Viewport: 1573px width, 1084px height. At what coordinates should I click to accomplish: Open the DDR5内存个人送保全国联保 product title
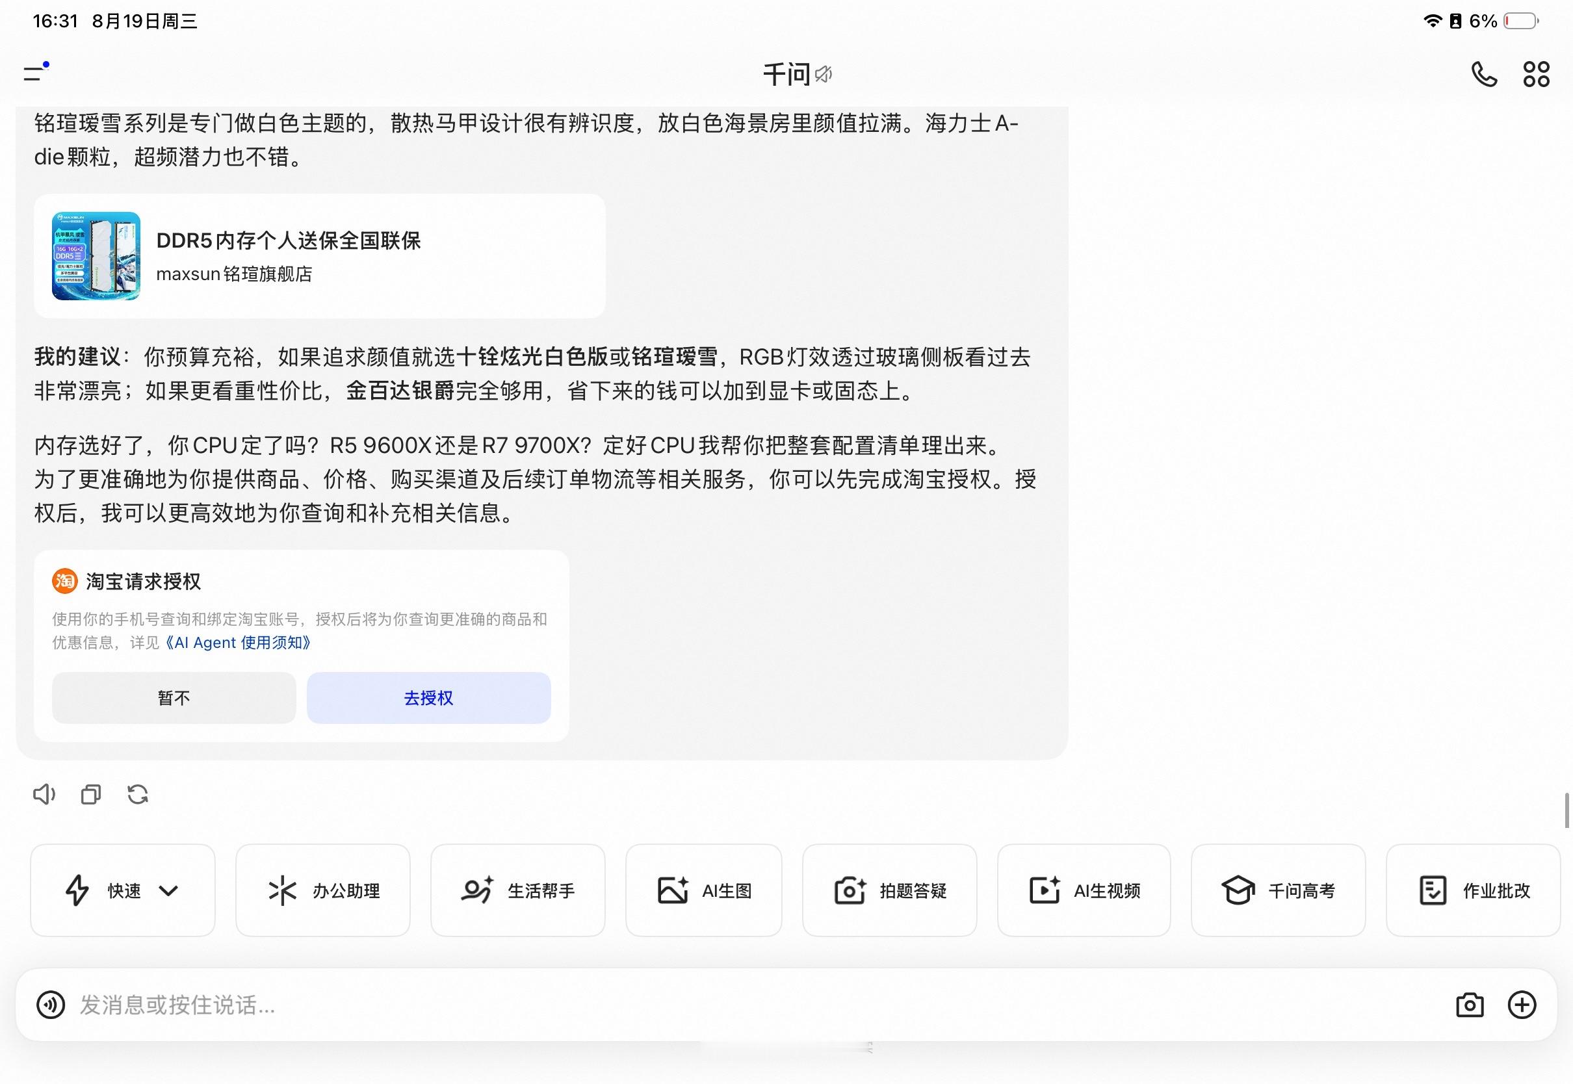point(289,240)
